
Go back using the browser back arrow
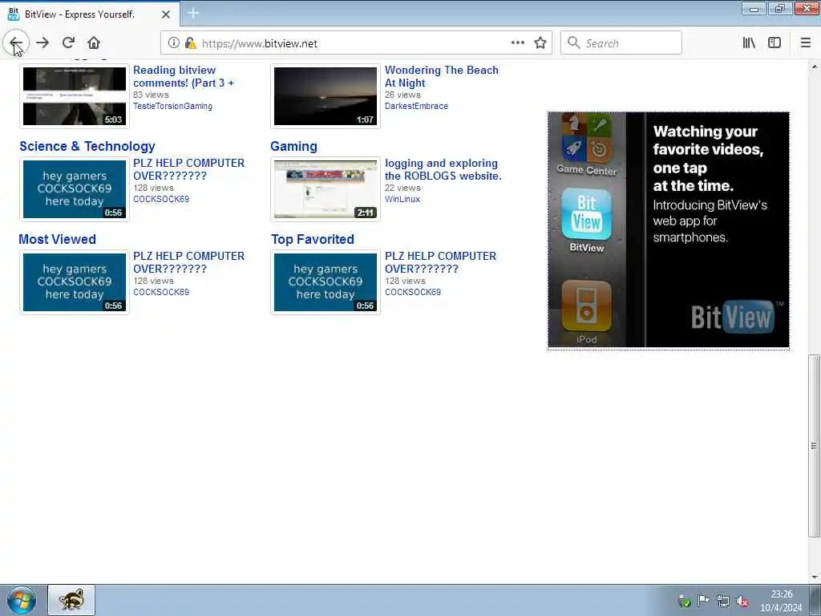tap(16, 43)
